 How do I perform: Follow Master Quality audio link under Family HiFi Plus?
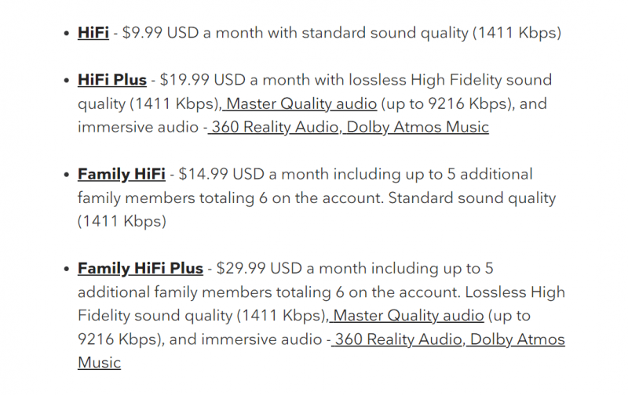(407, 316)
